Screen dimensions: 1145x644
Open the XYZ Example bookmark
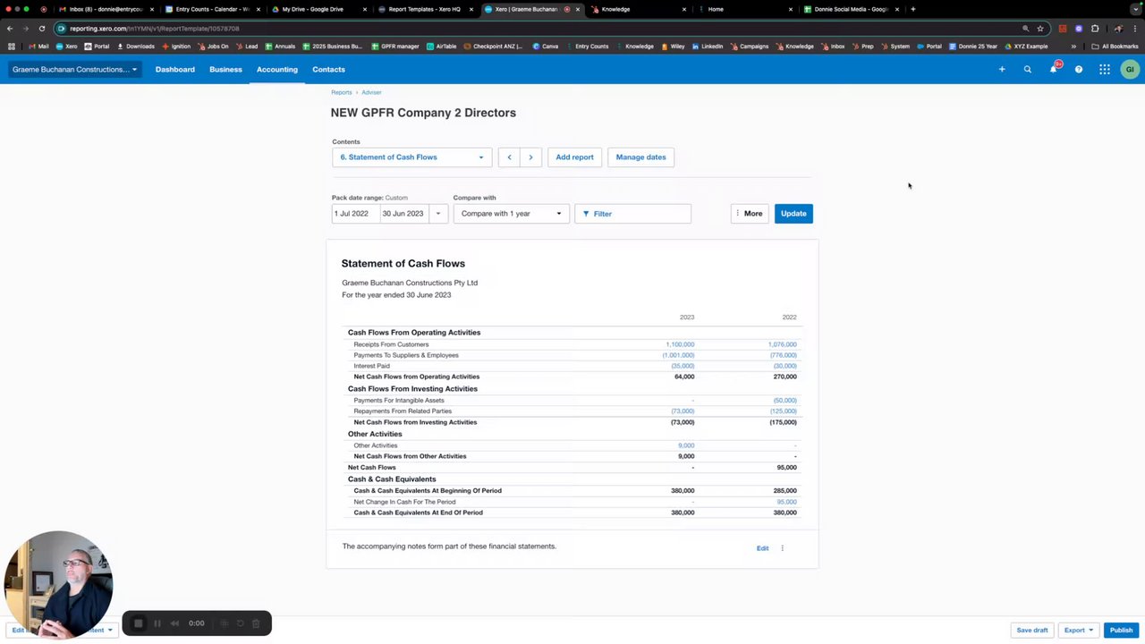click(x=1026, y=47)
